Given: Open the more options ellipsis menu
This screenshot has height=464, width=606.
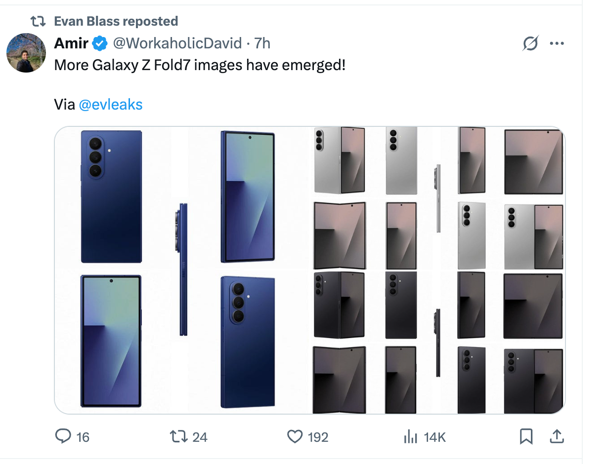Looking at the screenshot, I should (x=557, y=43).
